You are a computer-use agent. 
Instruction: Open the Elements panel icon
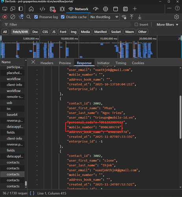[x=42, y=9]
